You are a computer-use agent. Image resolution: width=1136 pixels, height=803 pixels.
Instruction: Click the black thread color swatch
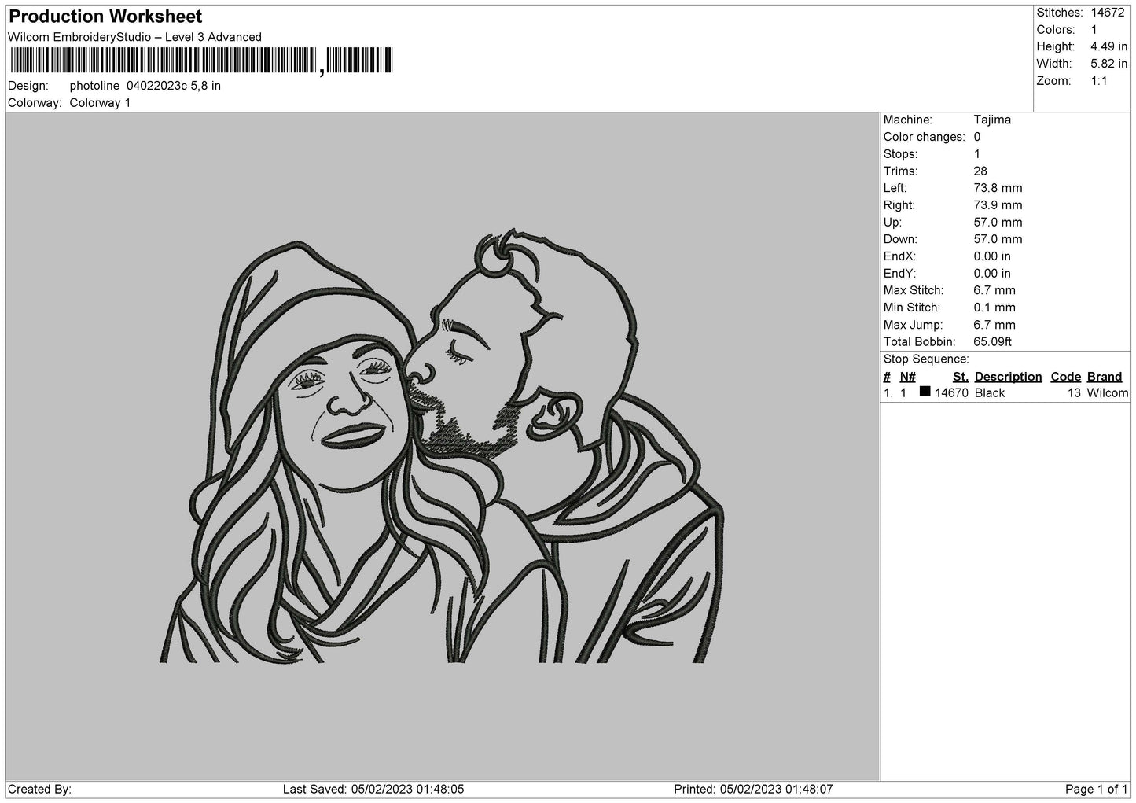(925, 392)
